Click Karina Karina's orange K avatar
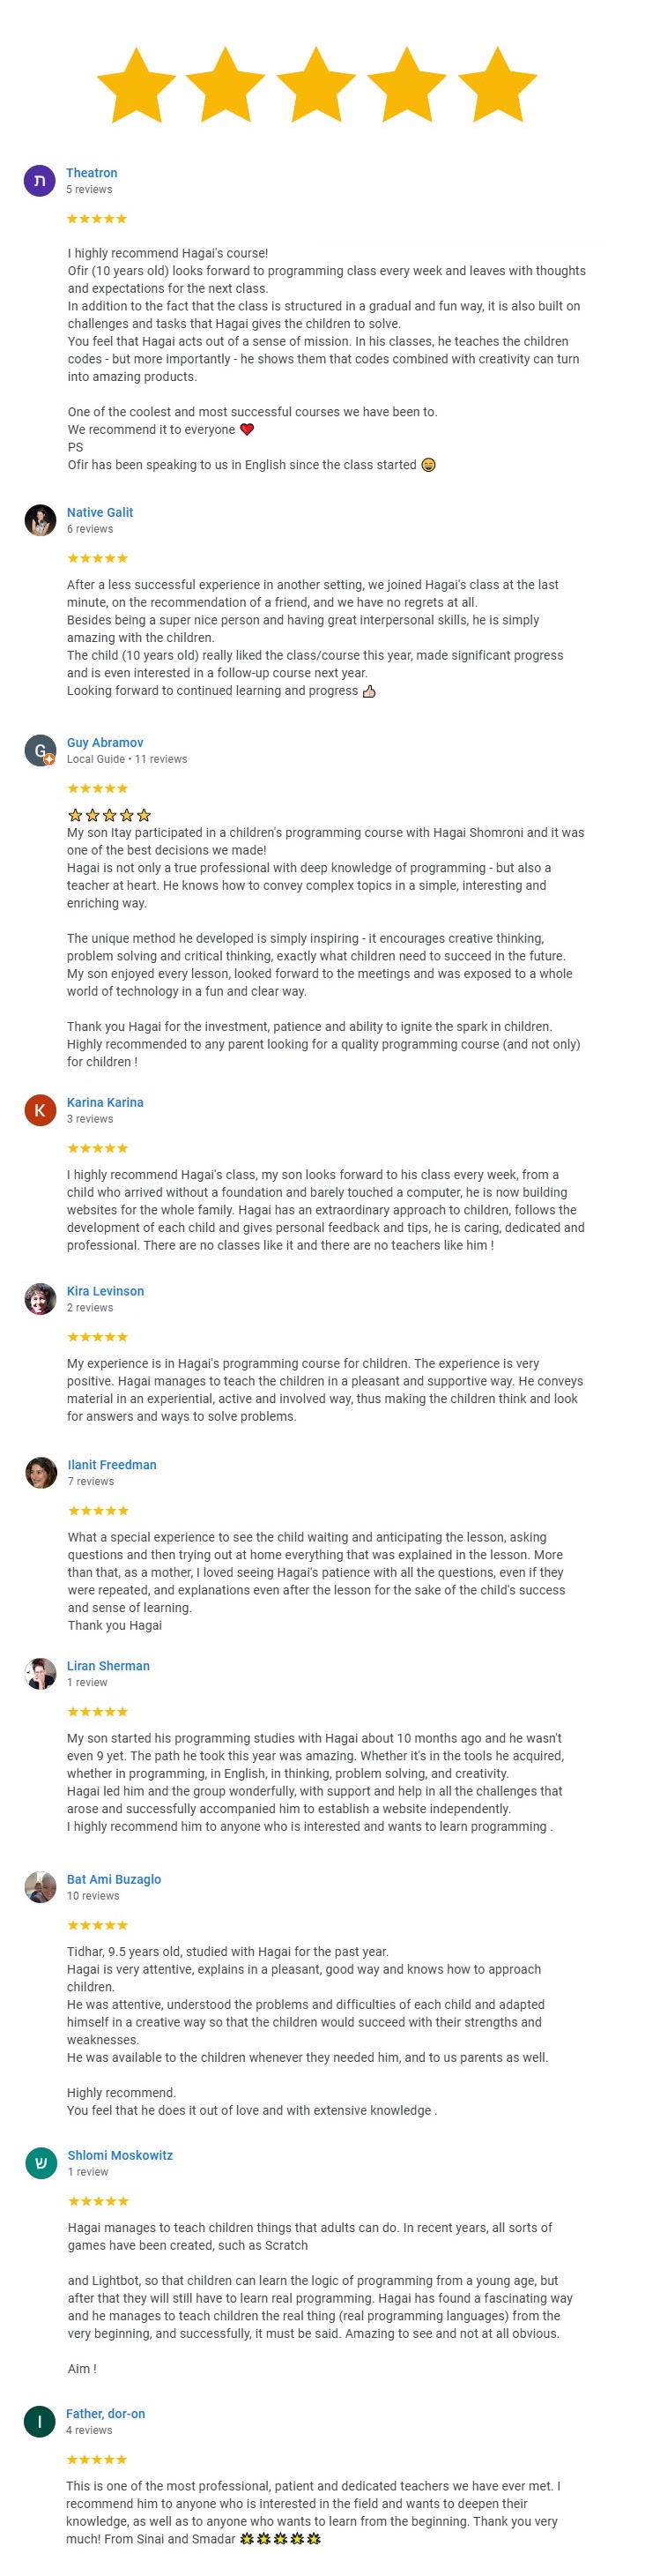The width and height of the screenshot is (645, 2576). tap(40, 1110)
